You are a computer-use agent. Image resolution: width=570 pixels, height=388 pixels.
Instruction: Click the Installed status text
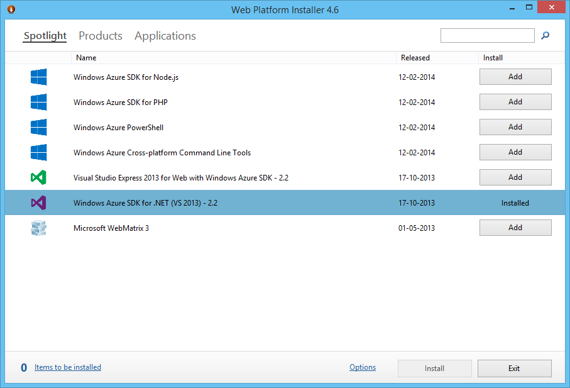pos(515,203)
